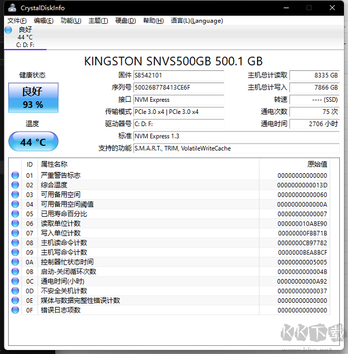Click the 健康状态 label
Screen dimensions: 348x354
point(32,75)
